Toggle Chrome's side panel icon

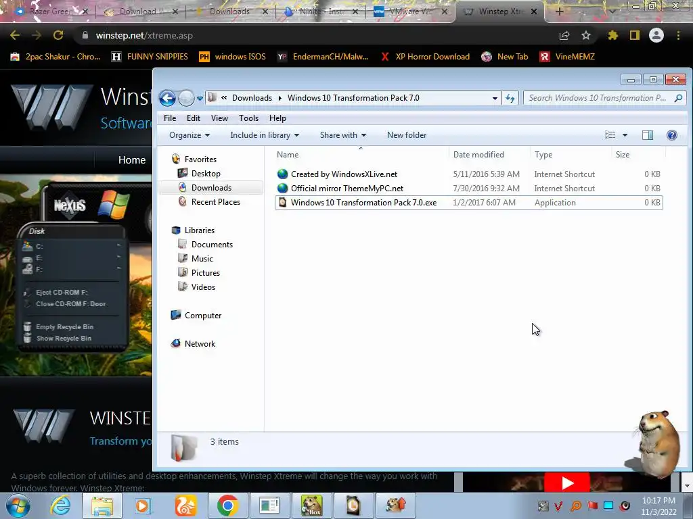click(x=635, y=35)
